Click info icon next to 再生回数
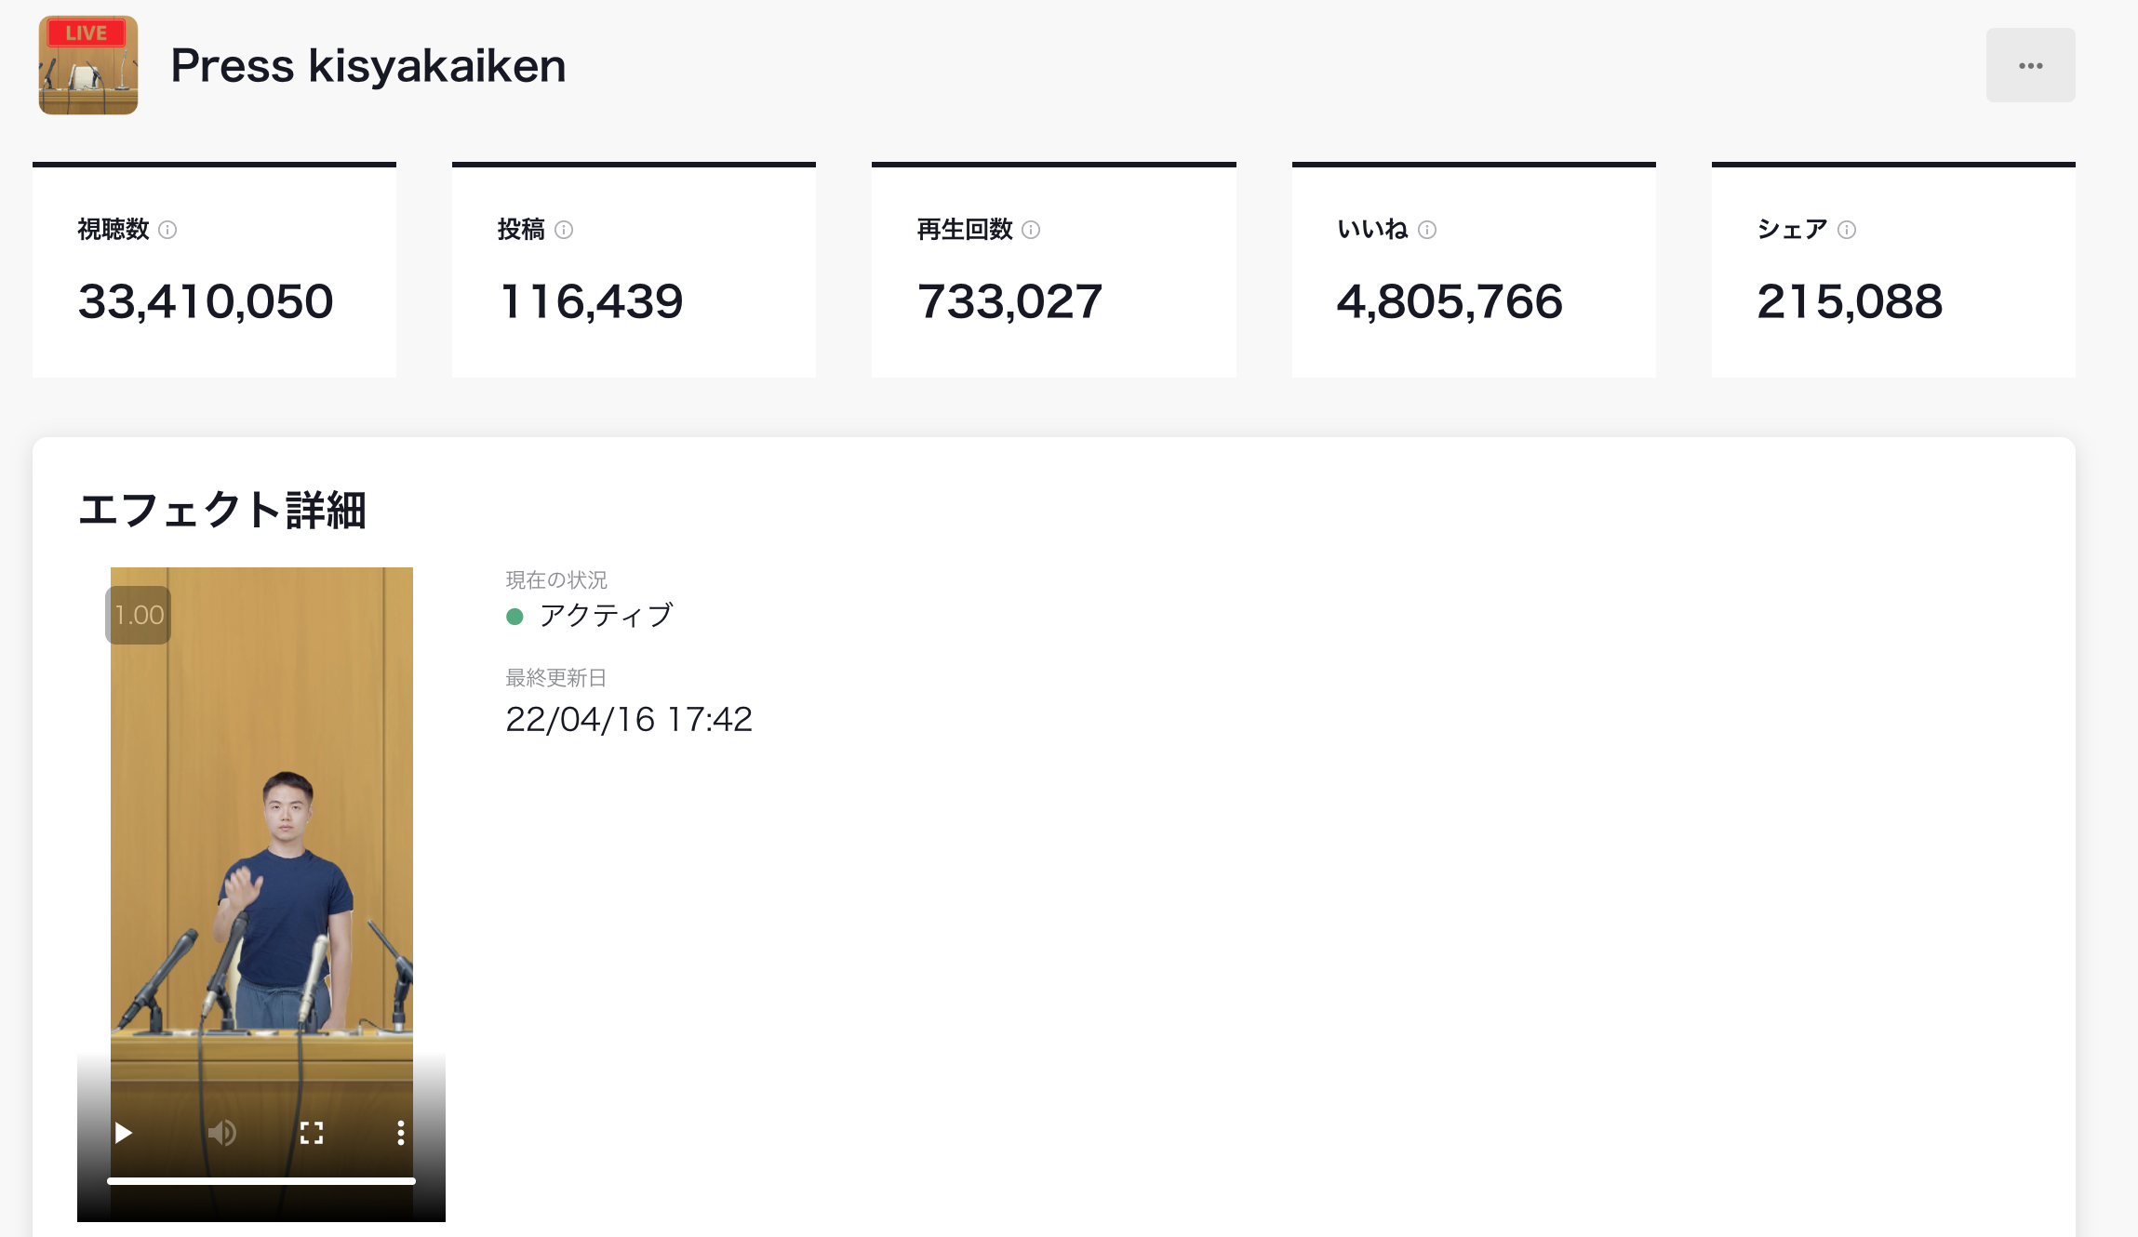 [1031, 230]
